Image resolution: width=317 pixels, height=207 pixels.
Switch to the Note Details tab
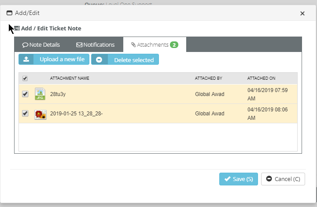(x=41, y=45)
